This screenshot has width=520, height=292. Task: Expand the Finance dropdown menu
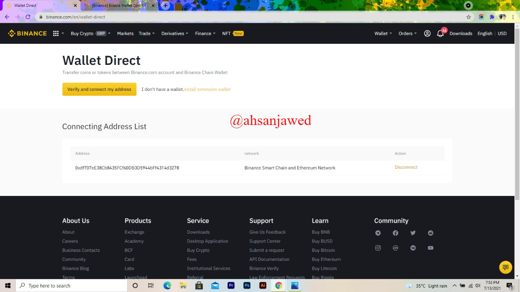[205, 33]
